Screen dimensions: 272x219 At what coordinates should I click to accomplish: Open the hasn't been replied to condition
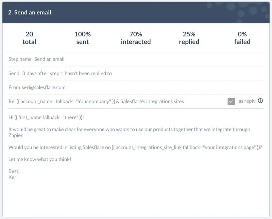(88, 73)
